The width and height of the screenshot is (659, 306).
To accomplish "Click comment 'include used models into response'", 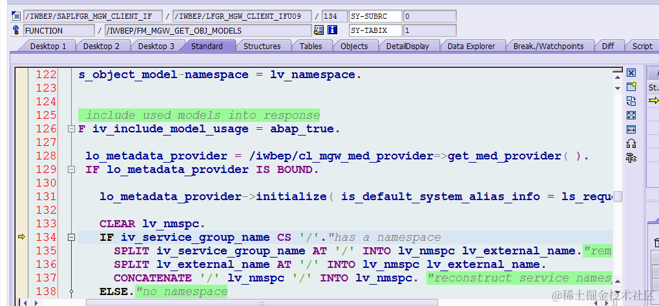I will (x=203, y=115).
